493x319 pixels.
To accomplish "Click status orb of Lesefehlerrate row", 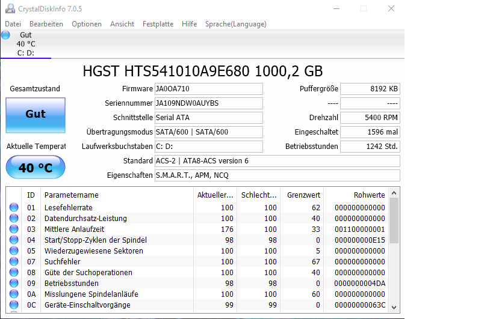I will (14, 207).
